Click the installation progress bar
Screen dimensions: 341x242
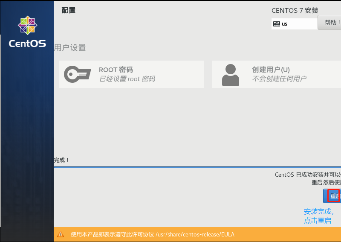coord(196,167)
